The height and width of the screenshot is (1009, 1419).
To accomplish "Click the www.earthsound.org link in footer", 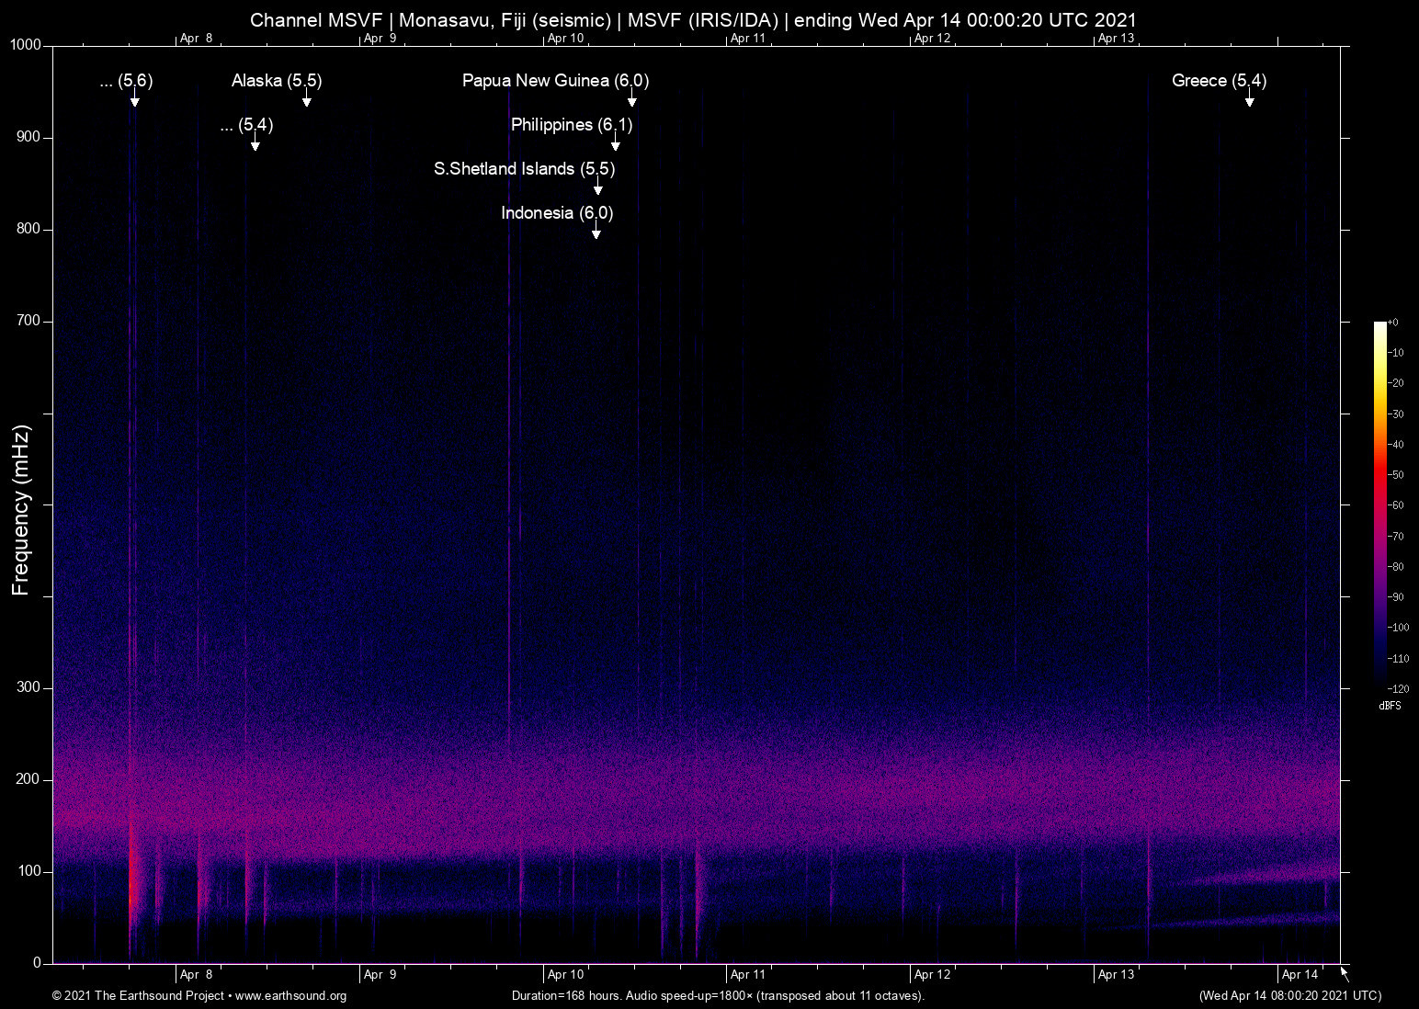I will pos(290,996).
